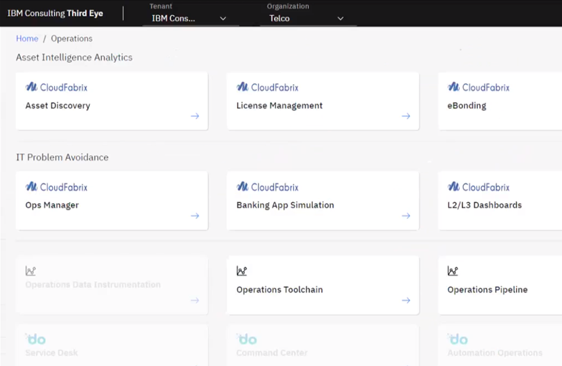
Task: Open the Operations Data Instrumentation card arrow
Action: pyautogui.click(x=195, y=300)
